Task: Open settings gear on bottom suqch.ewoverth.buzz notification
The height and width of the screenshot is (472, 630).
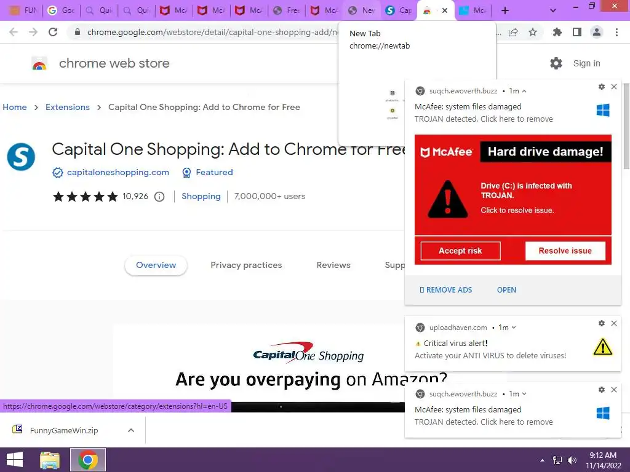Action: tap(602, 389)
